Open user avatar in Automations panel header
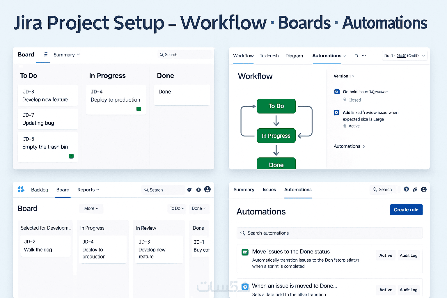Image resolution: width=447 pixels, height=298 pixels. pyautogui.click(x=424, y=189)
